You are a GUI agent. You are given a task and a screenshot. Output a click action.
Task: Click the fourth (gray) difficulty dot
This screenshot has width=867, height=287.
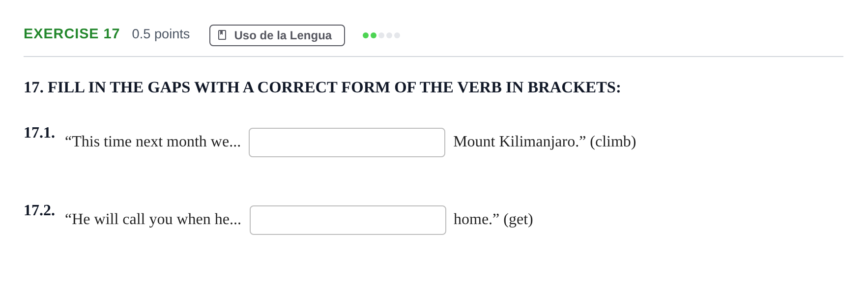389,35
